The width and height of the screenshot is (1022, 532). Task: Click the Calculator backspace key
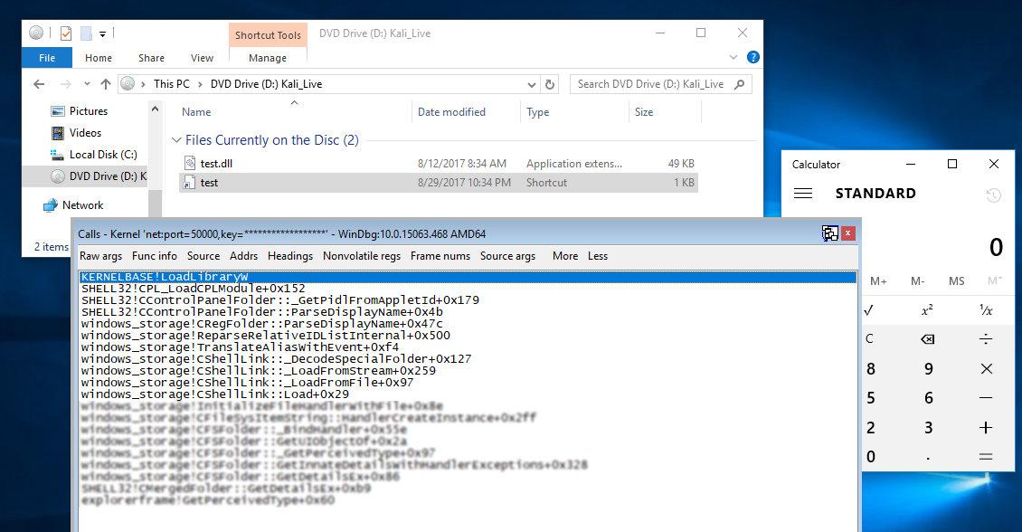point(928,339)
